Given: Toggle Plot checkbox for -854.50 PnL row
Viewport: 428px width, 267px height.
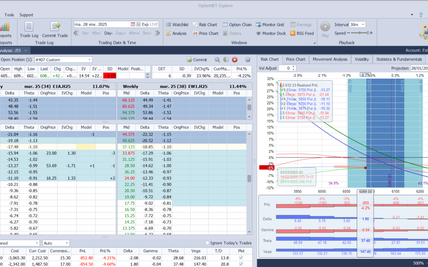Looking at the screenshot, I should coord(241,264).
